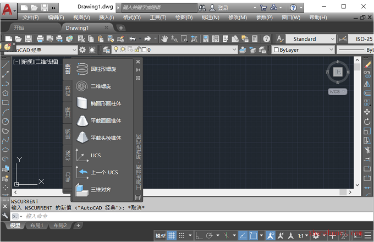Open the 文件(F) menu
The height and width of the screenshot is (242, 374).
31,18
